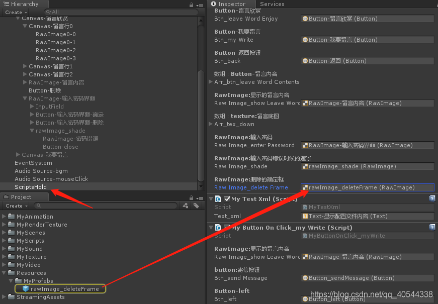This screenshot has height=304, width=438.
Task: Click the Bth_send Message object field
Action: (367, 278)
